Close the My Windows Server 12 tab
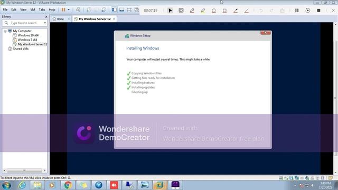The width and height of the screenshot is (338, 190). (x=114, y=19)
